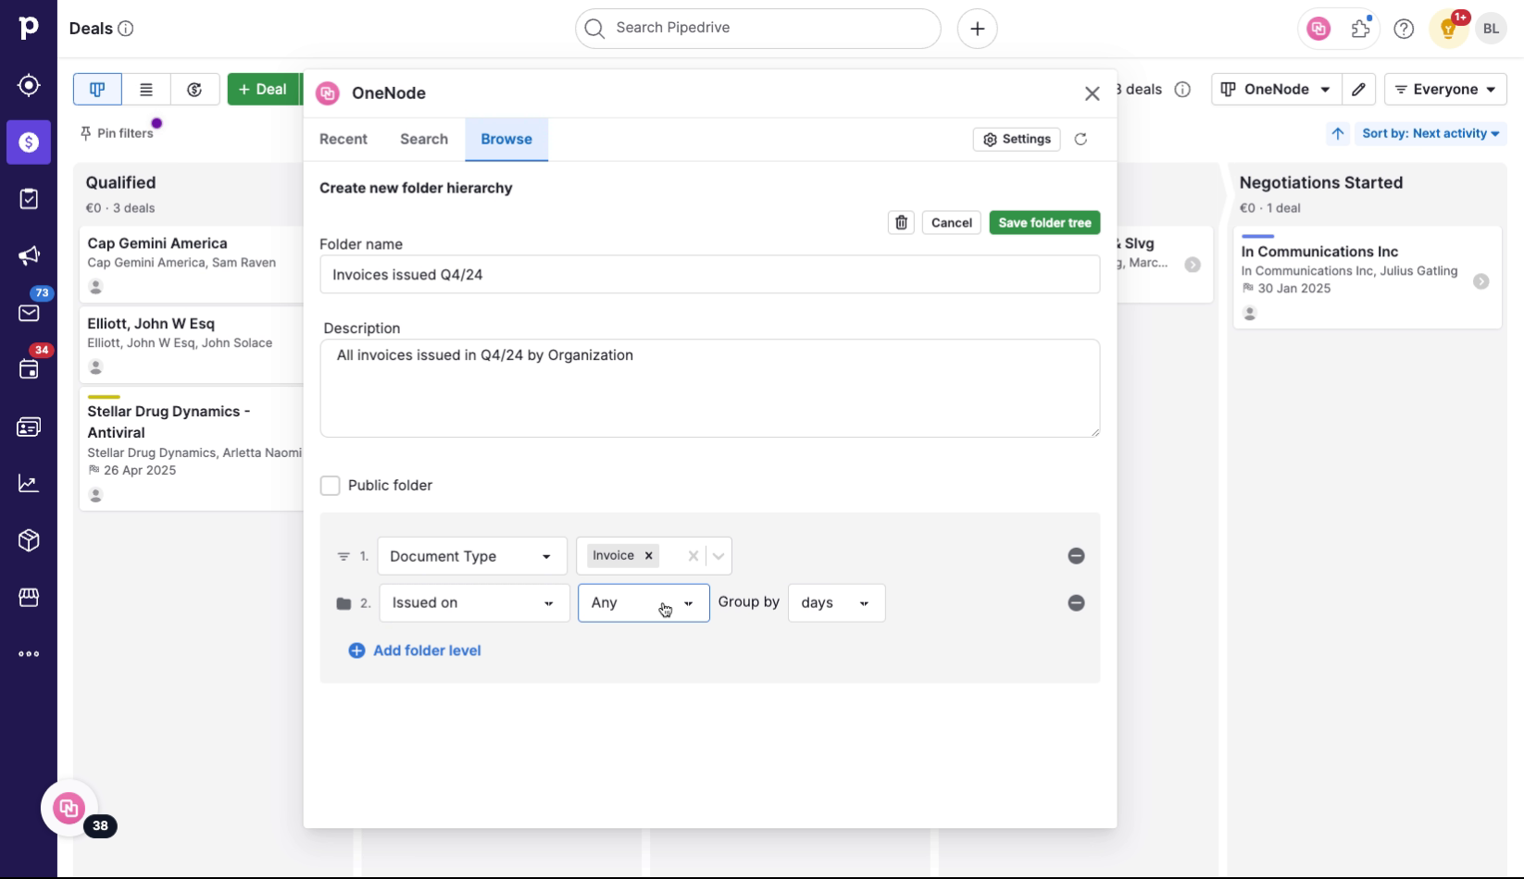This screenshot has width=1524, height=879.
Task: Open Campaigns megaphone icon in sidebar
Action: (29, 256)
